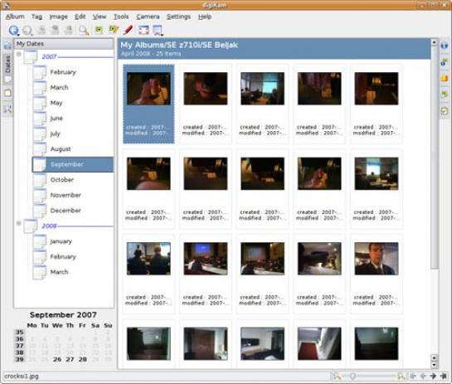Click the zoom in thumbnail icon
Viewport: 452px width, 384px height.
coord(401,376)
